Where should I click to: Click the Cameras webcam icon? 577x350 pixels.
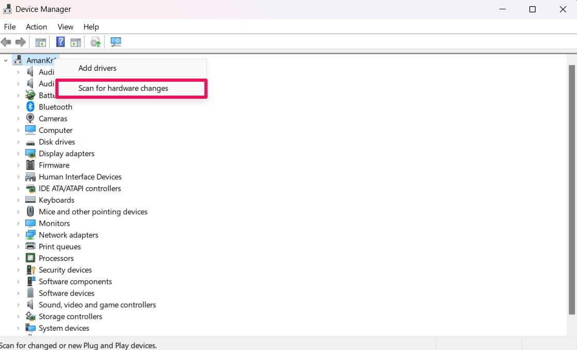(x=30, y=118)
